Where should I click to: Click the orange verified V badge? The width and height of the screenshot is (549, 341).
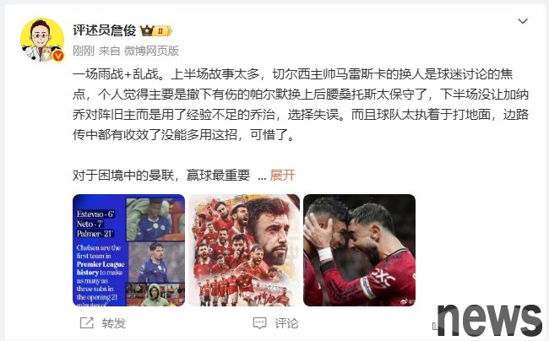point(58,56)
